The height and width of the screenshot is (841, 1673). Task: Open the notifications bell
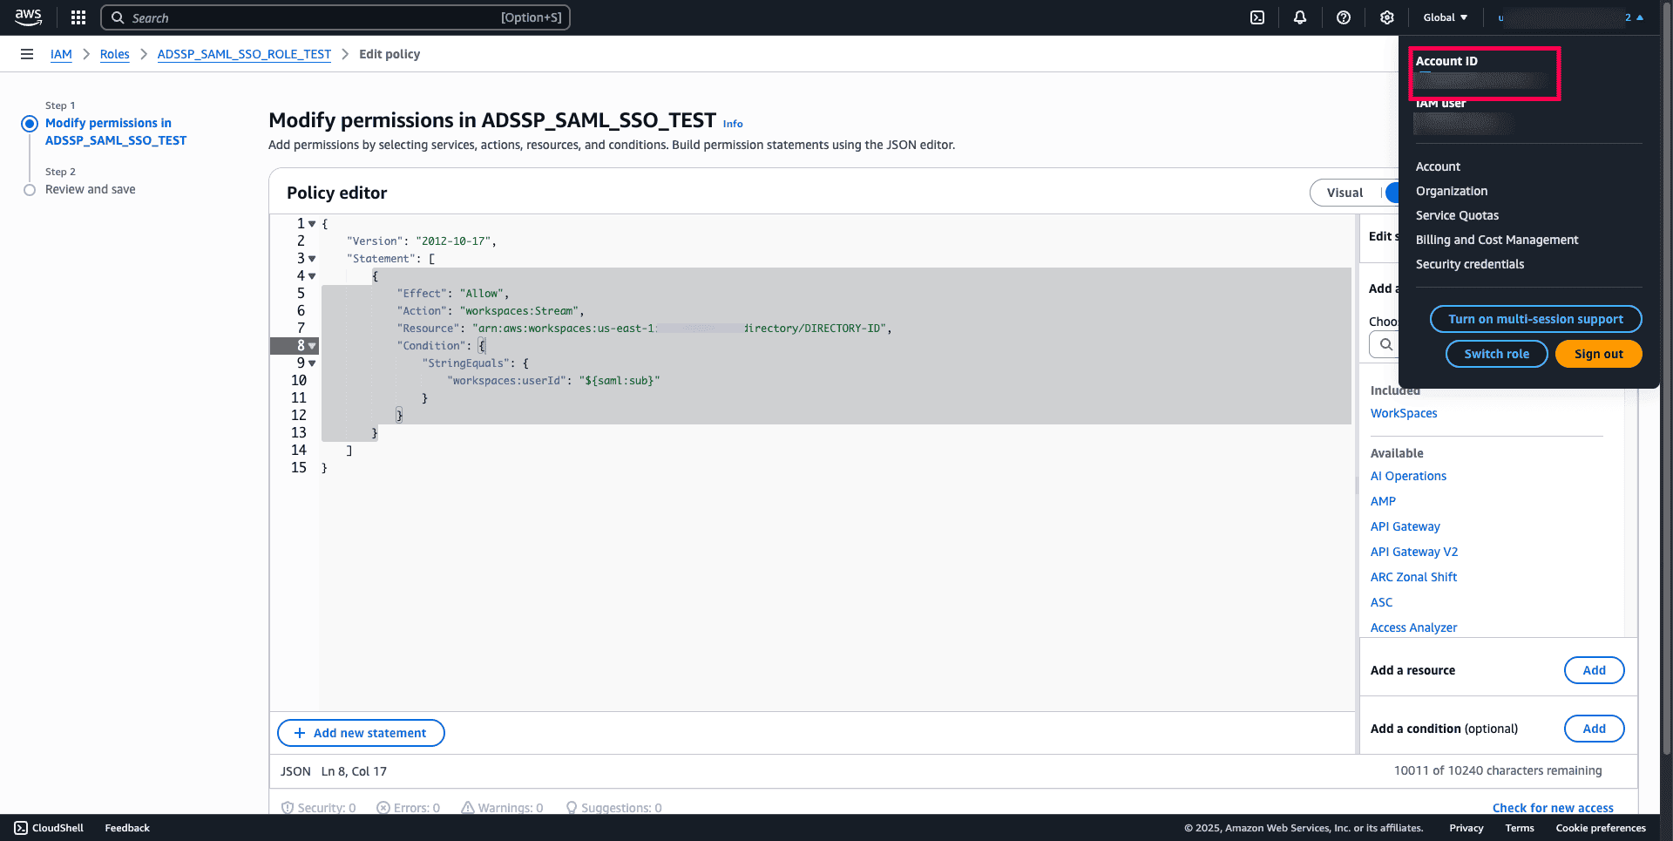click(1300, 17)
